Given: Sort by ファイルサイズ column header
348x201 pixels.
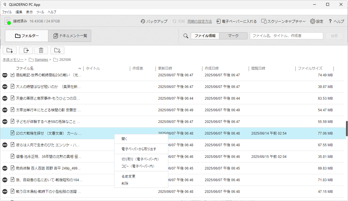Looking at the screenshot, I should 310,68.
